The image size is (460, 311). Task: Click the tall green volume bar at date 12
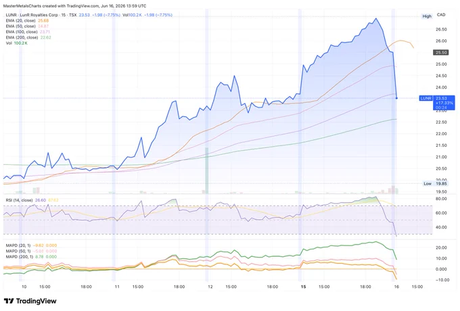tap(207, 170)
